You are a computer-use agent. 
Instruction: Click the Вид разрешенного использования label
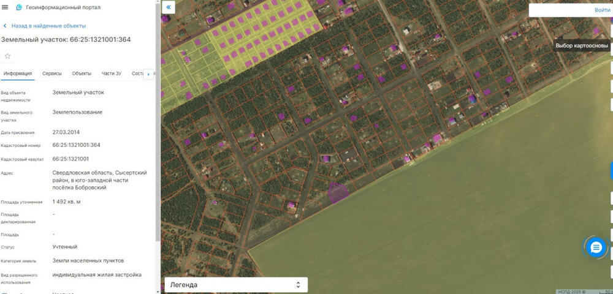point(19,279)
